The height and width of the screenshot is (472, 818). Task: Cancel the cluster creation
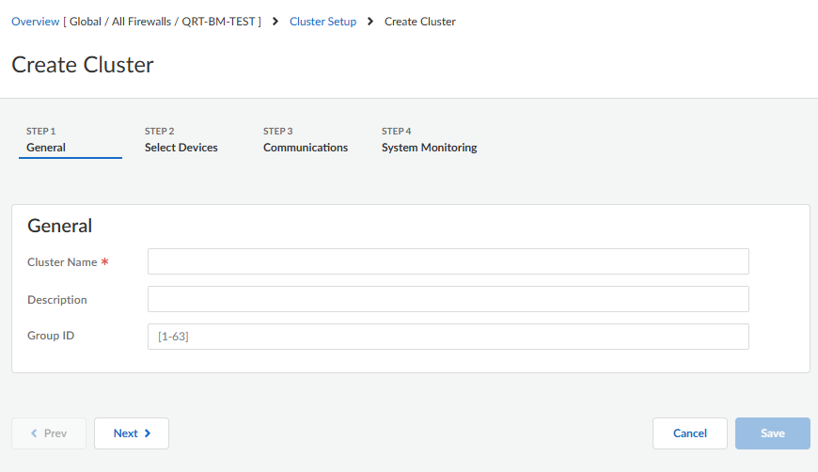pos(689,433)
